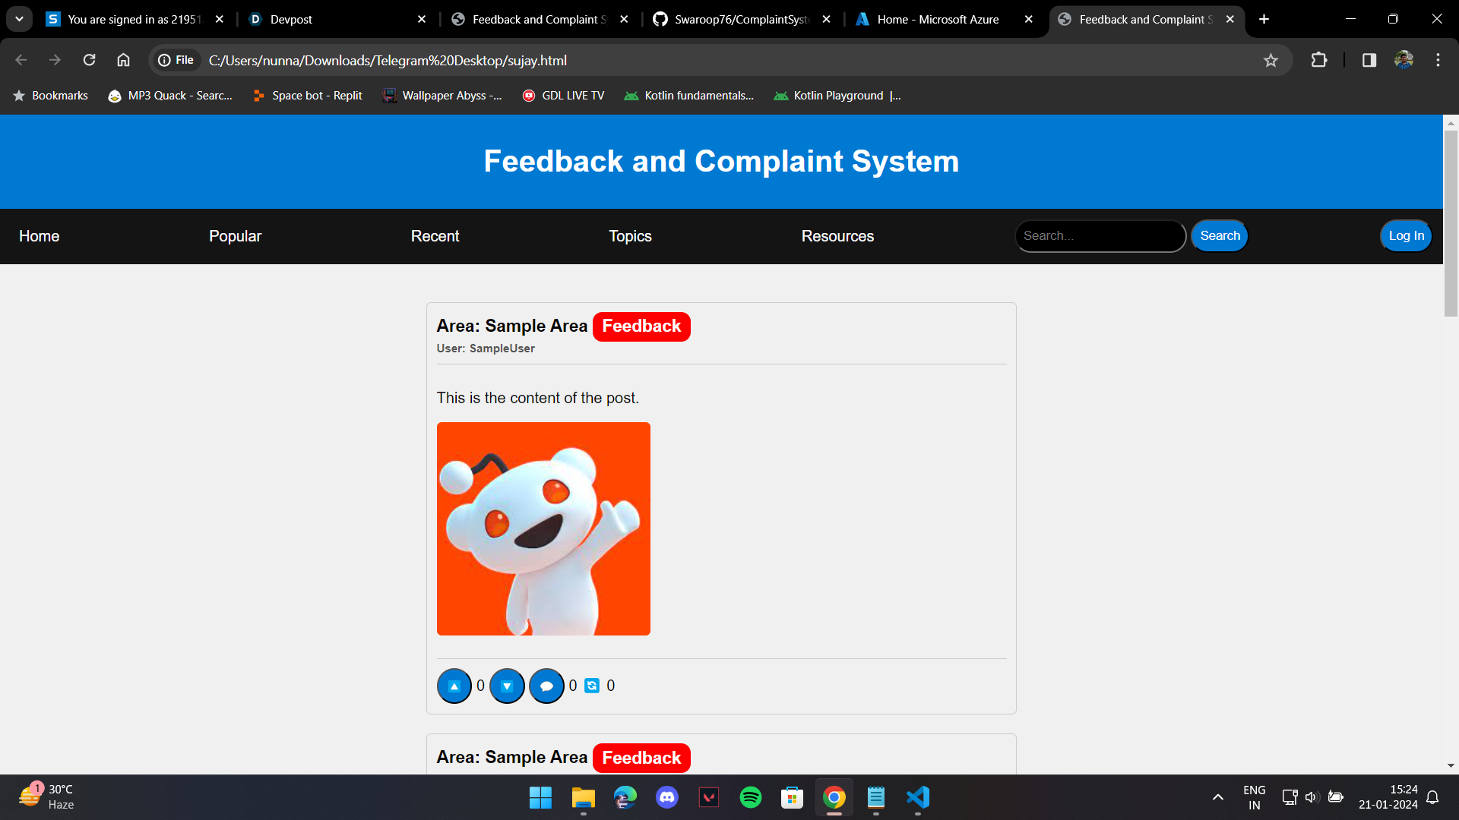Downvote the first Sample Area post
Image resolution: width=1459 pixels, height=820 pixels.
[507, 686]
